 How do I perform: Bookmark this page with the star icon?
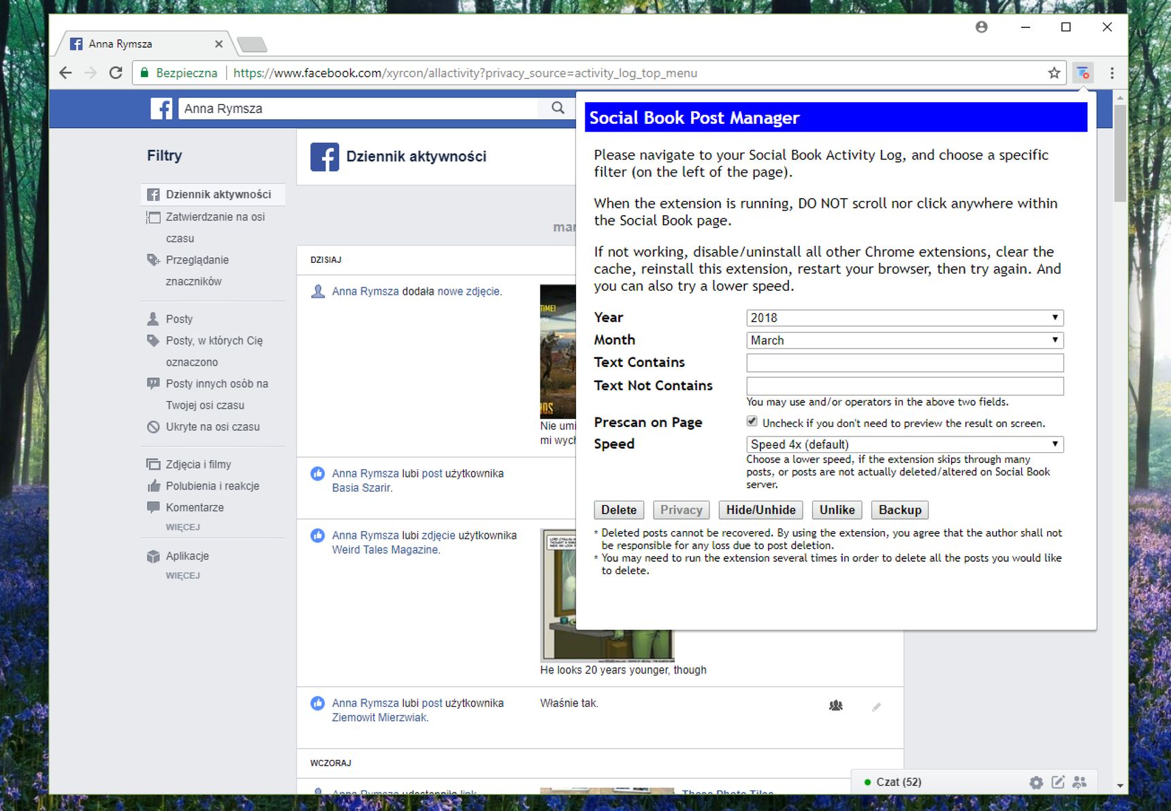click(1054, 73)
